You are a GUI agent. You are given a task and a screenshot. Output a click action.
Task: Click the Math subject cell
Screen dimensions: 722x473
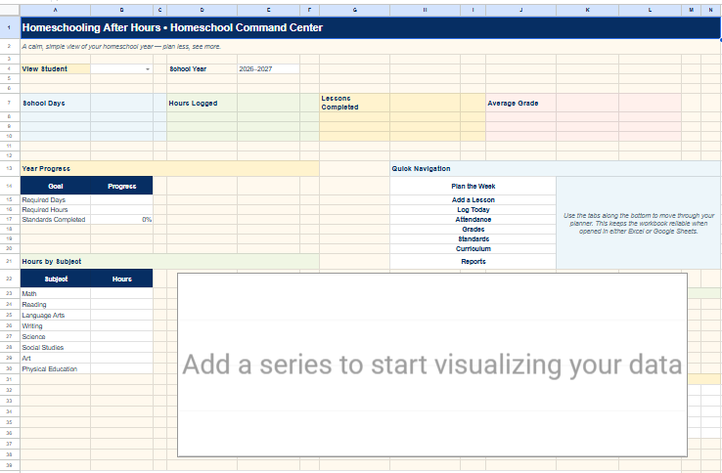coord(55,293)
